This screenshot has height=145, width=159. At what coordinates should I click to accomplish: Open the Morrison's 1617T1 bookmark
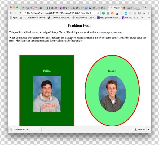click(133, 18)
